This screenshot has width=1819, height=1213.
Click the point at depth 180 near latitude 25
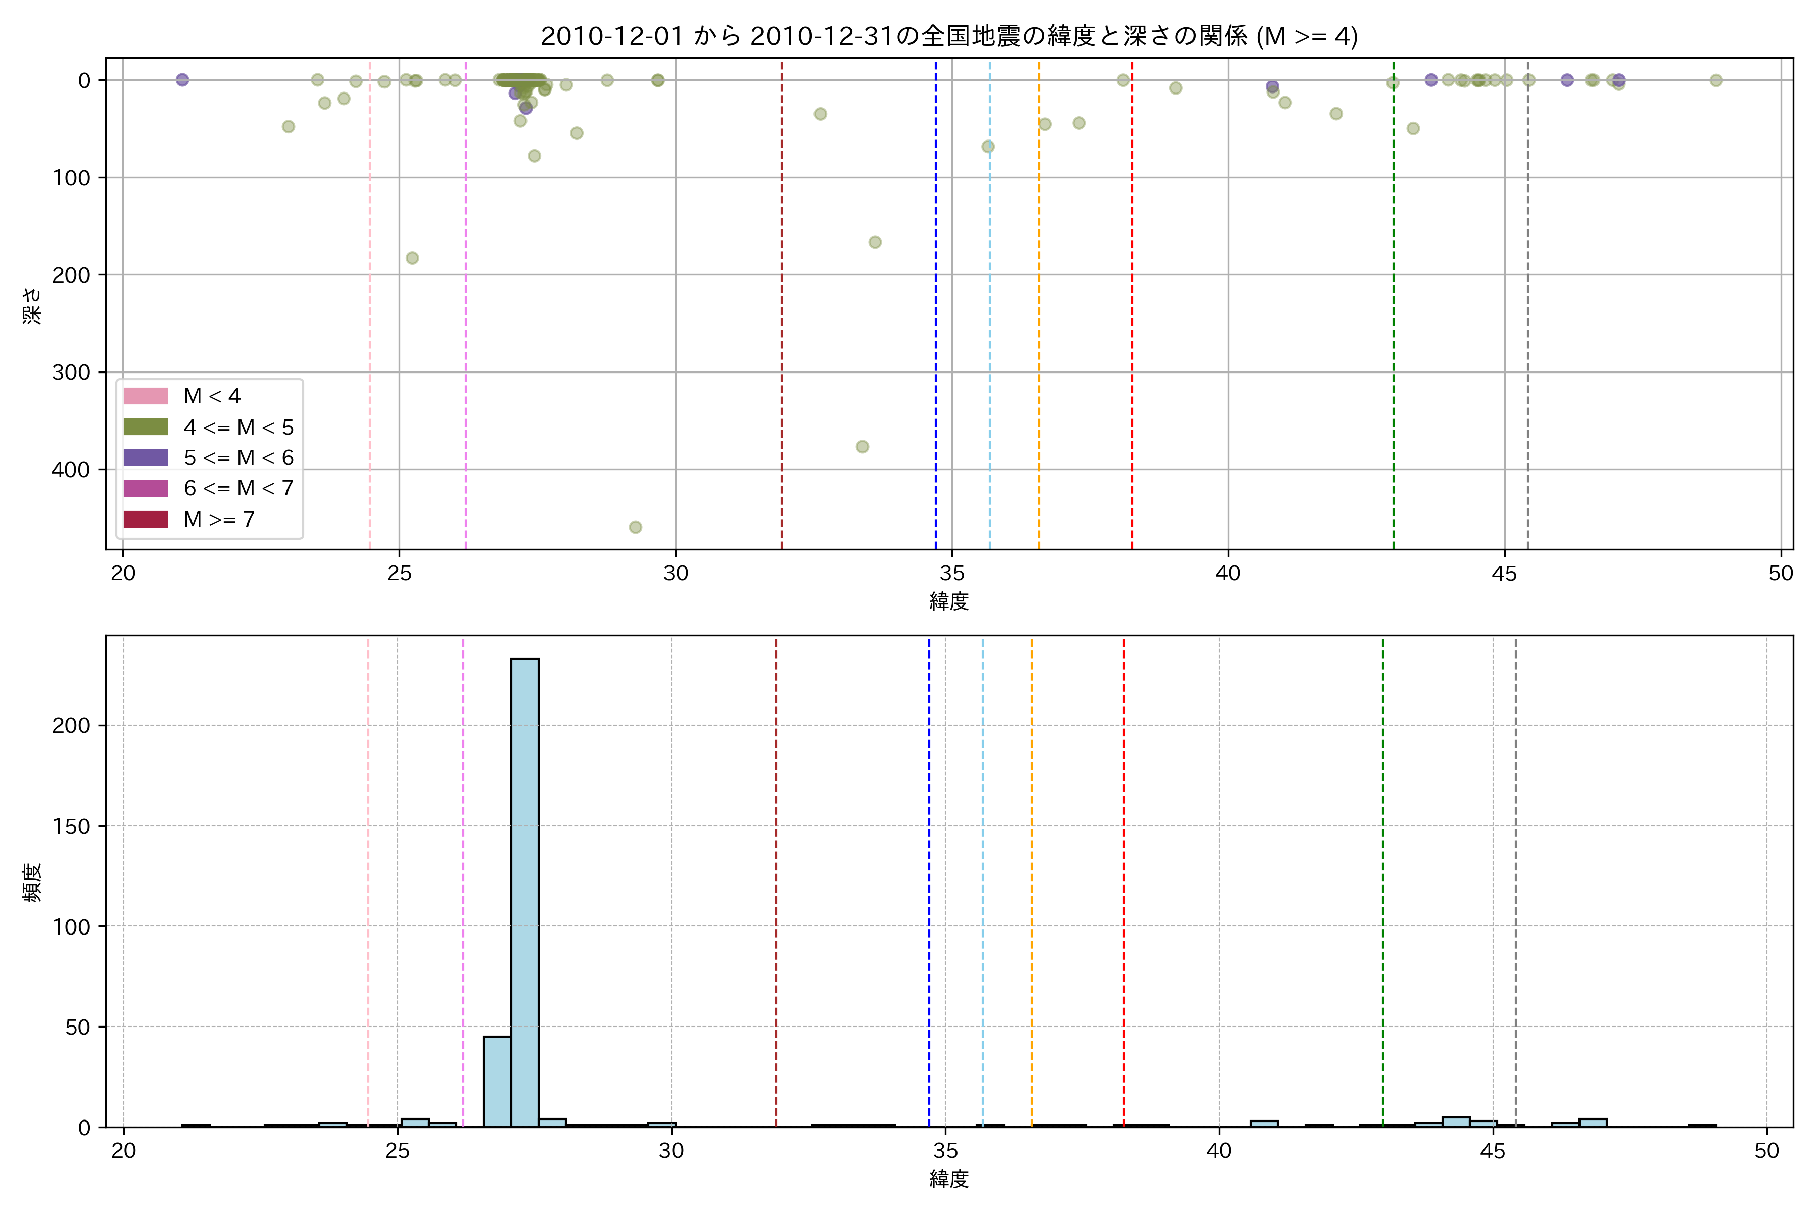412,258
